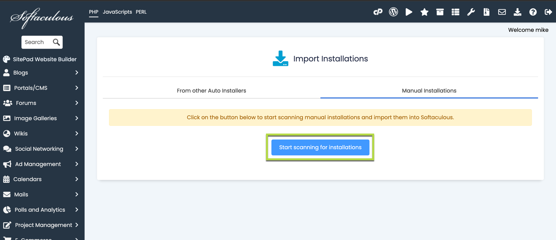Select the PERL scripts tab
Viewport: 556px width, 240px height.
[141, 12]
